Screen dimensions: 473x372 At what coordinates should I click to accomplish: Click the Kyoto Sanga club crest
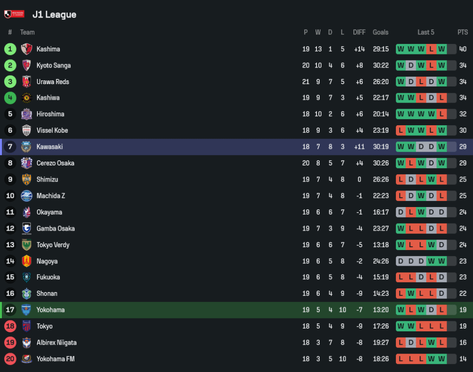tap(26, 65)
